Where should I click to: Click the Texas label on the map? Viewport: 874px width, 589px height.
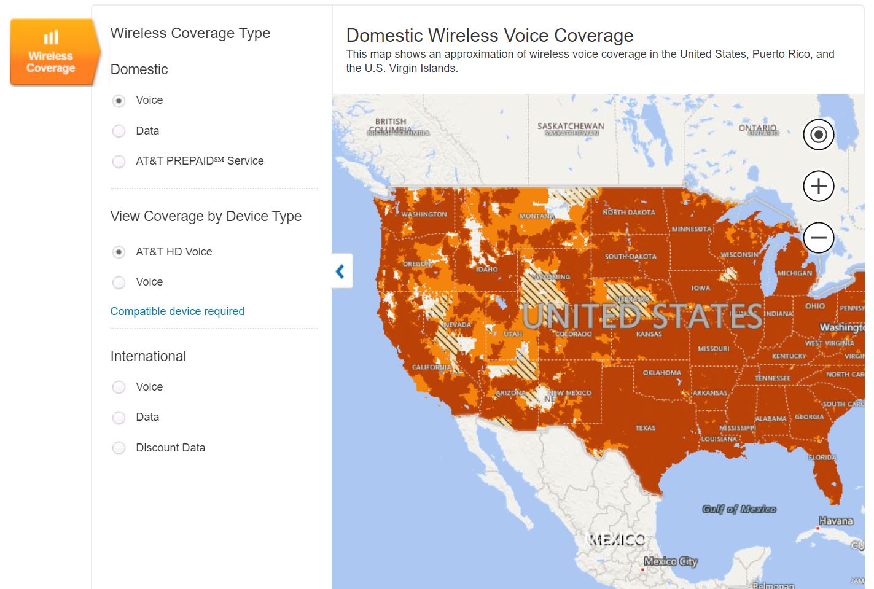click(646, 428)
